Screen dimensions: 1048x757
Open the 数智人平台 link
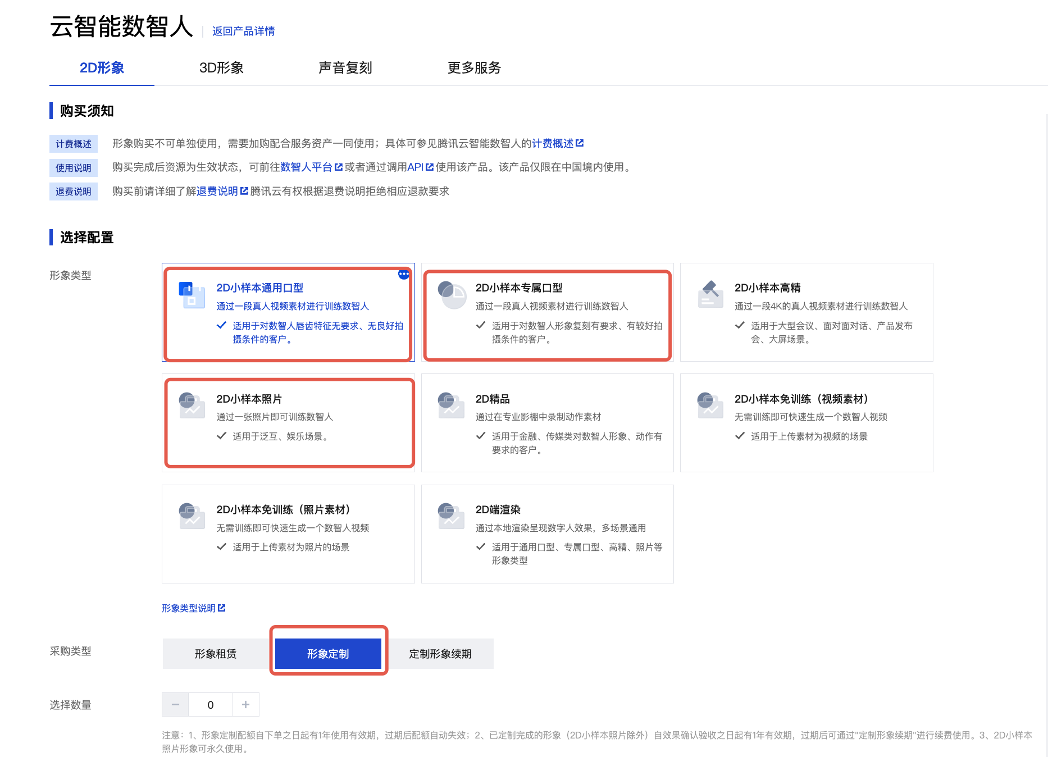pos(306,167)
